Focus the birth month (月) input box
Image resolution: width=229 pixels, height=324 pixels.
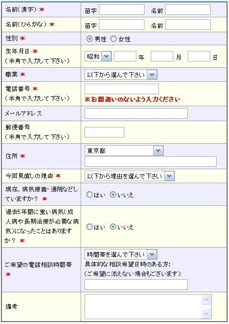pos(162,56)
